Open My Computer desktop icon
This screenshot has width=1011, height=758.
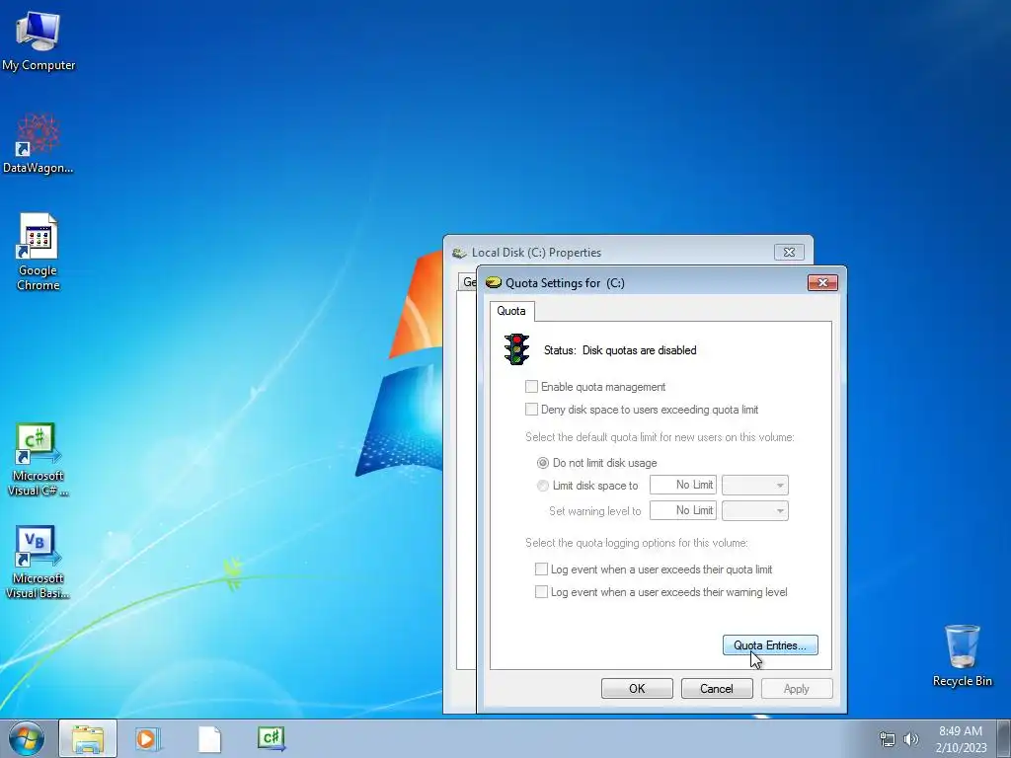[x=39, y=39]
